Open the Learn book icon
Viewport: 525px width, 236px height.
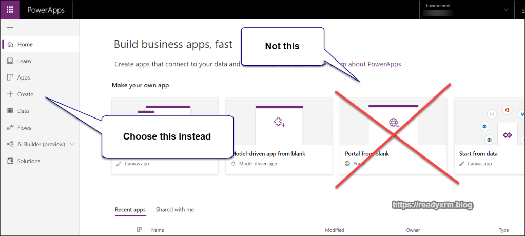[10, 61]
